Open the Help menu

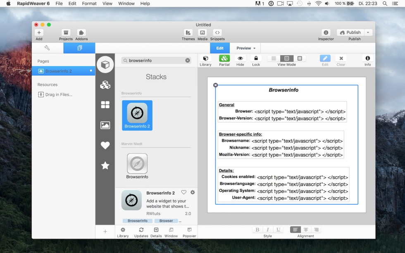pos(145,3)
